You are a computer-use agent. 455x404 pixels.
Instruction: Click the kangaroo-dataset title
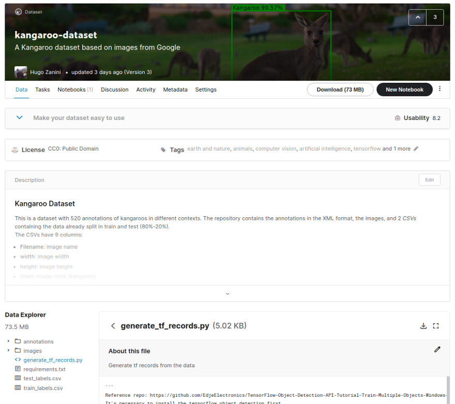(x=56, y=35)
